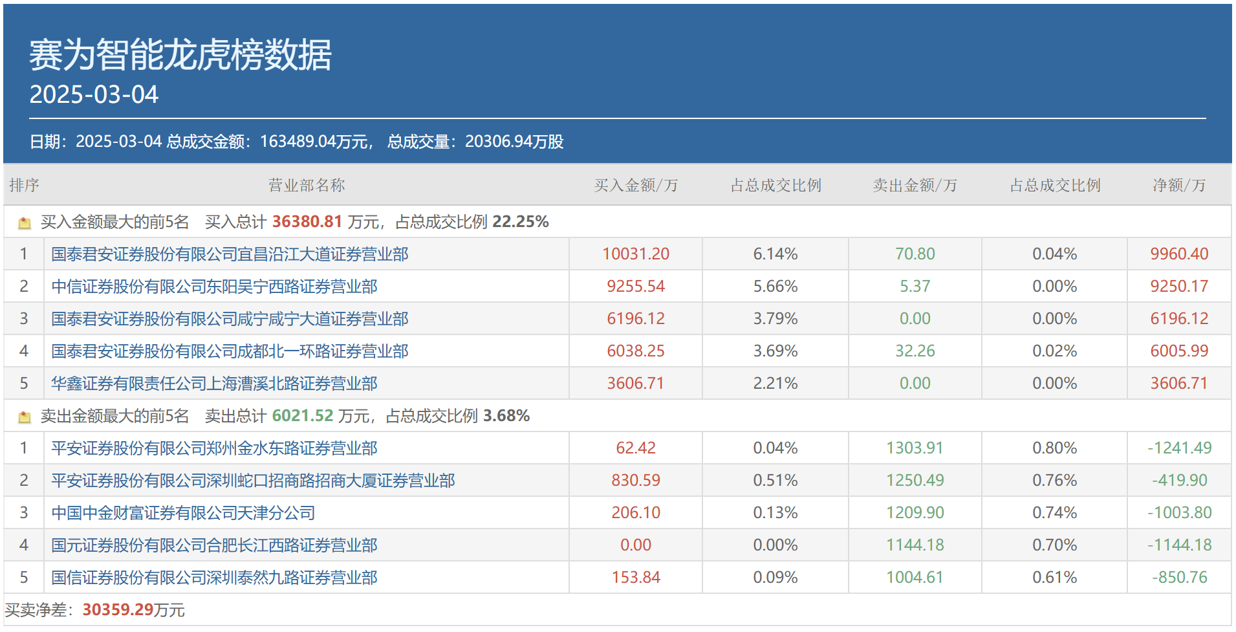Click 国元证券合肥长江西路证券营业部 name

(213, 545)
